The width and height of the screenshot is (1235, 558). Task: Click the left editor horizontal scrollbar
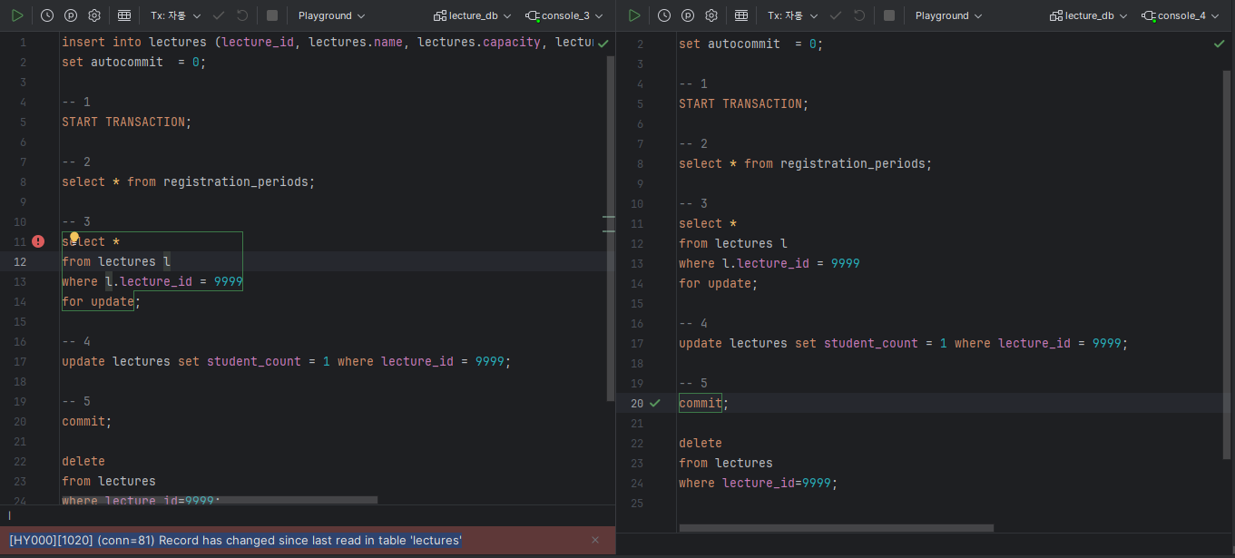click(220, 499)
